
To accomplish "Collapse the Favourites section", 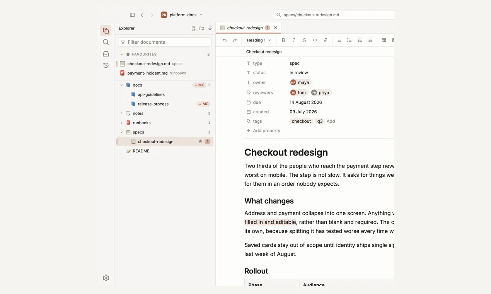I will 121,54.
